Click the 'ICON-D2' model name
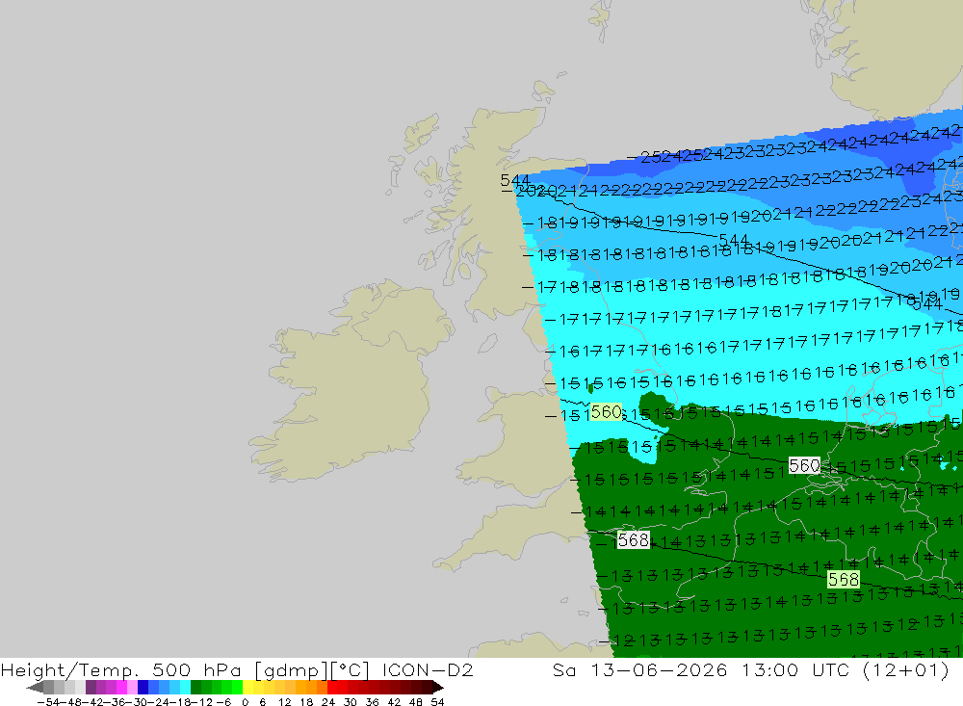963x706 pixels. pyautogui.click(x=428, y=669)
